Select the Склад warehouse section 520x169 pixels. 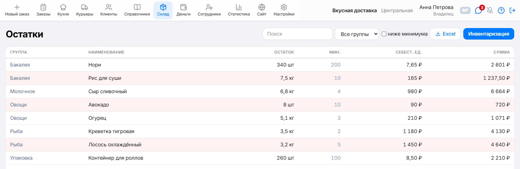click(163, 10)
